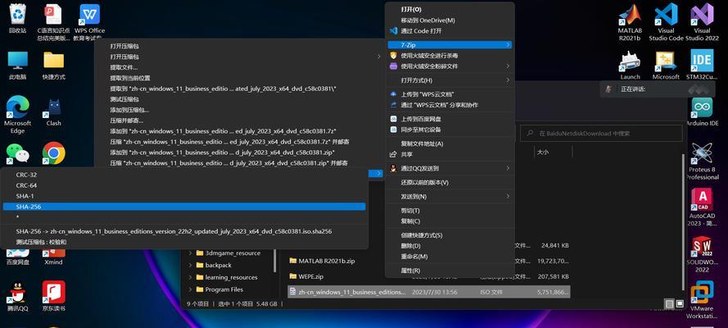Open the WeChat desktop icon

point(18,153)
